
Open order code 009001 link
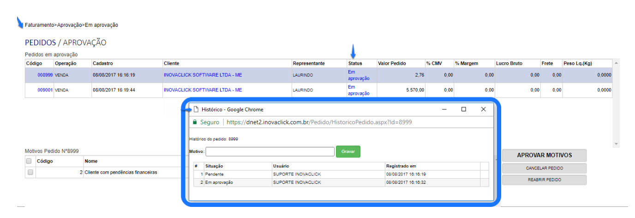[x=45, y=90]
